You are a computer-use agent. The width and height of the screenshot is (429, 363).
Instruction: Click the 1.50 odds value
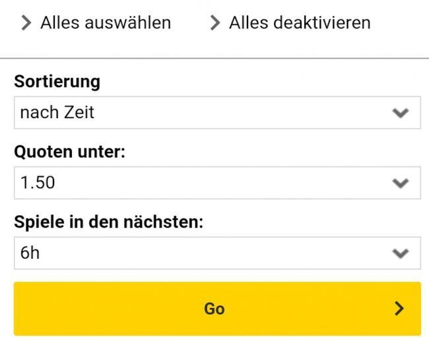click(x=38, y=183)
